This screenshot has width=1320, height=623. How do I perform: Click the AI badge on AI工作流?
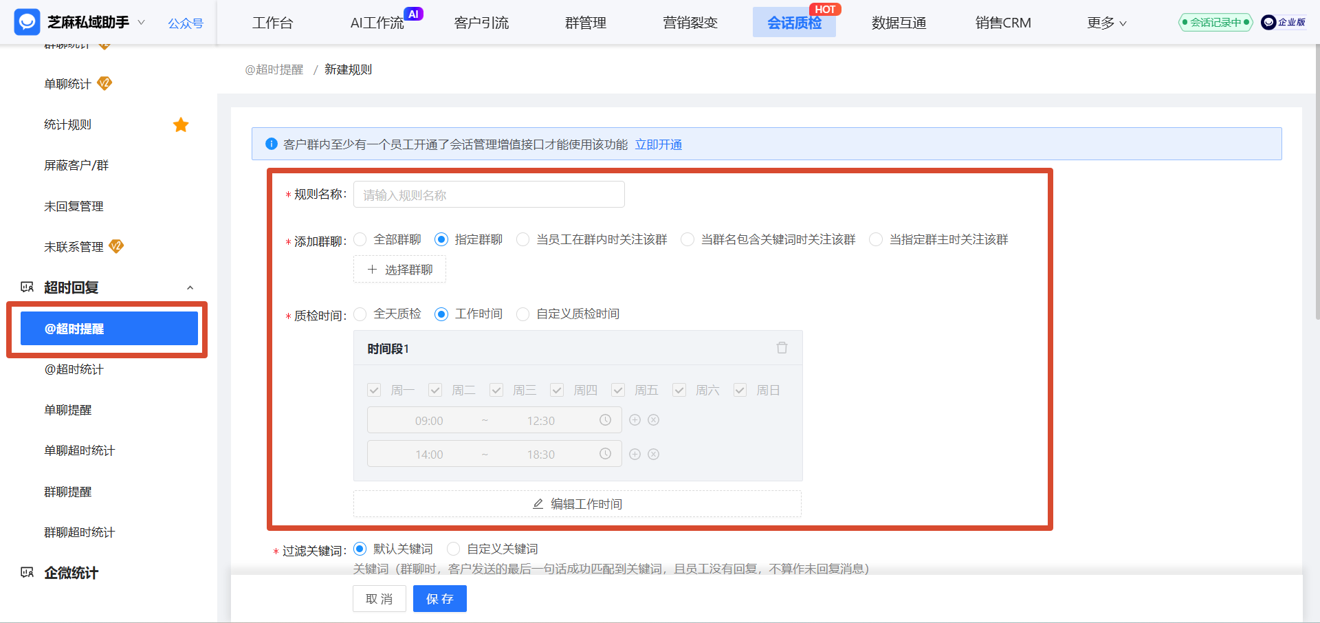point(413,14)
